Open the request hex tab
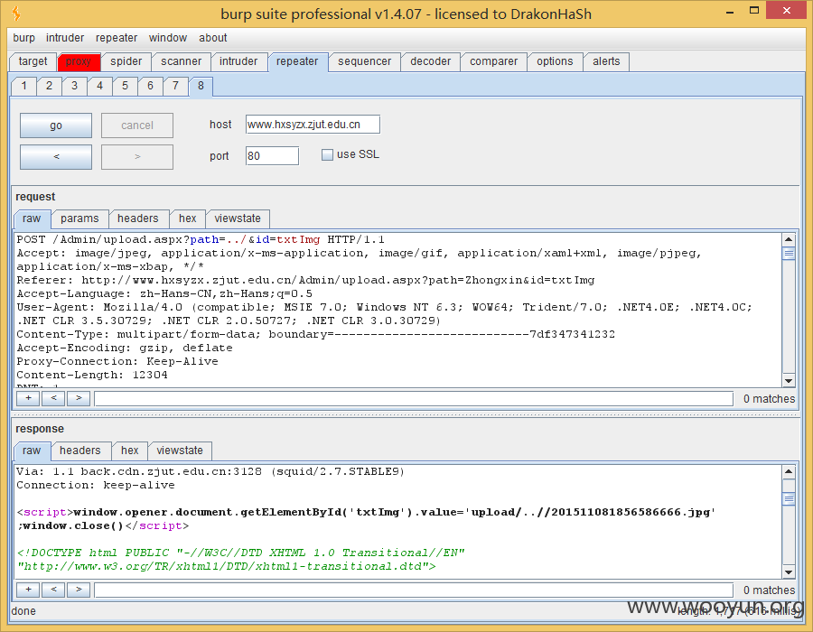Screen dimensions: 813x632 [188, 218]
